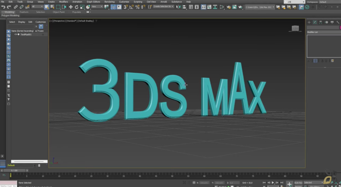Click the Mirror tool icon
Screen dimensions: 341x187
coord(178,7)
